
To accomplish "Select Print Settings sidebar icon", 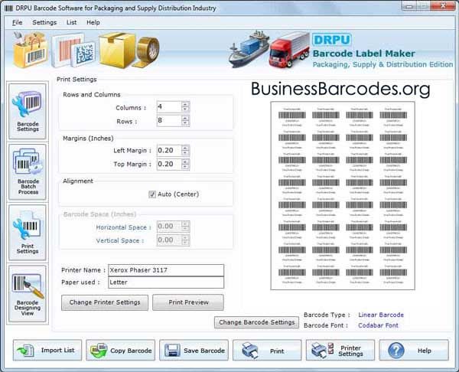I will 28,233.
